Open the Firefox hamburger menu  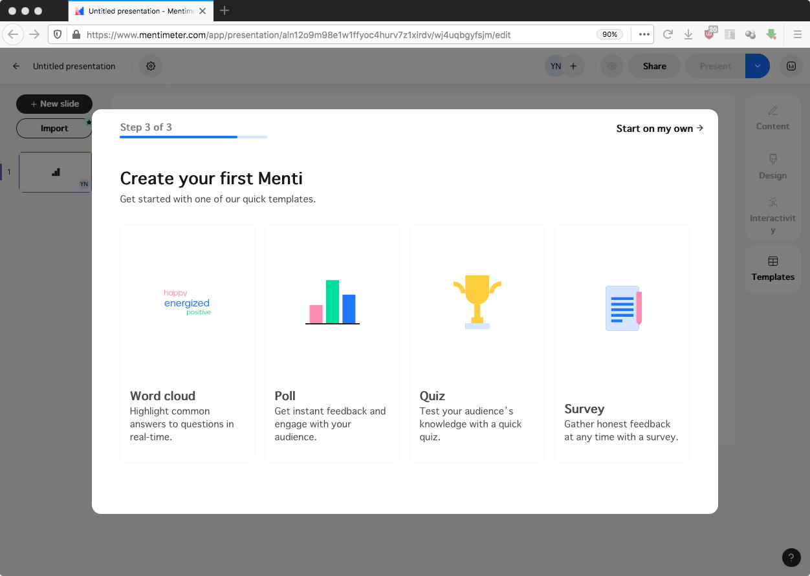(798, 34)
